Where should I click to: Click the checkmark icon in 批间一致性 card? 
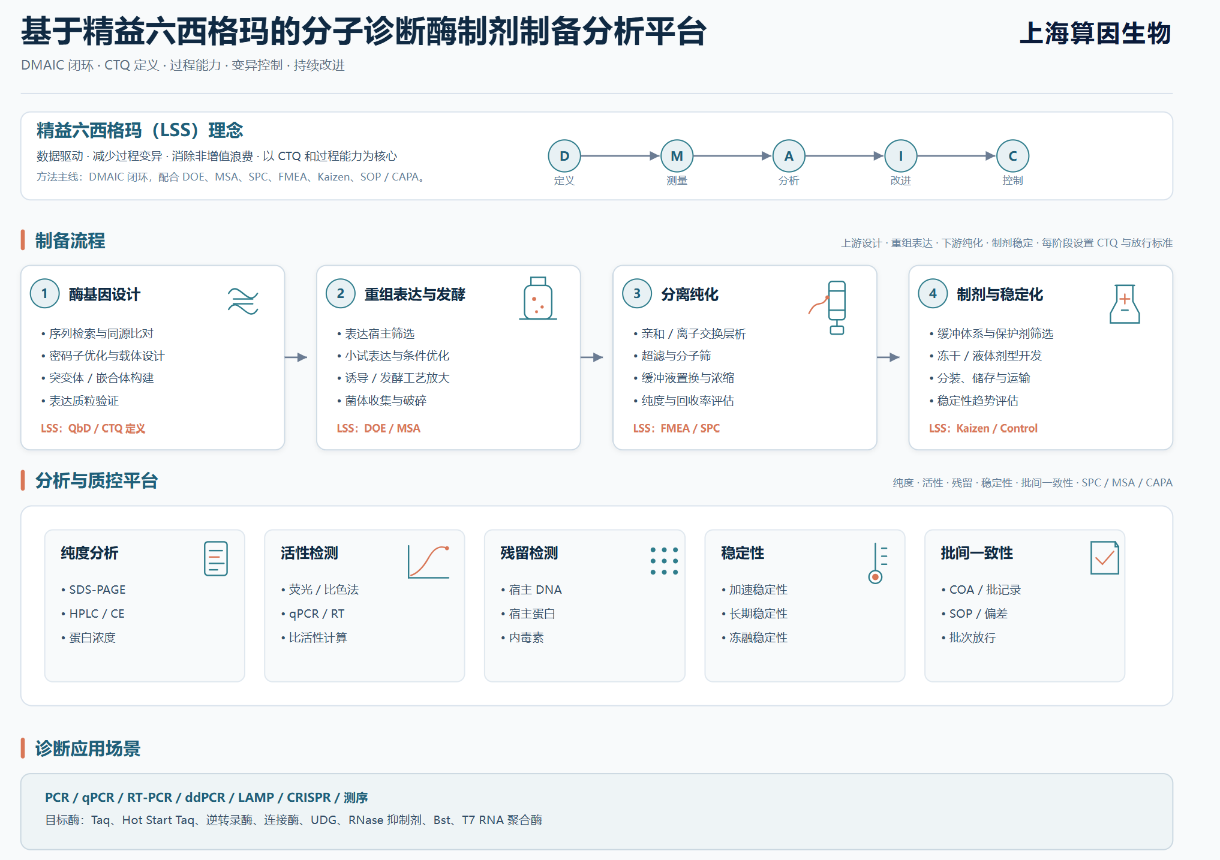[1105, 558]
